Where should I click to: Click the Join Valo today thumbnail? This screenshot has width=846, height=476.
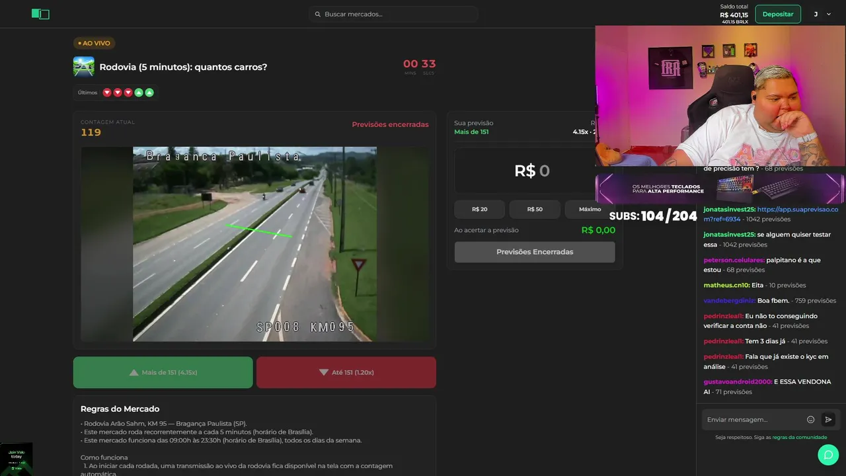coord(16,459)
